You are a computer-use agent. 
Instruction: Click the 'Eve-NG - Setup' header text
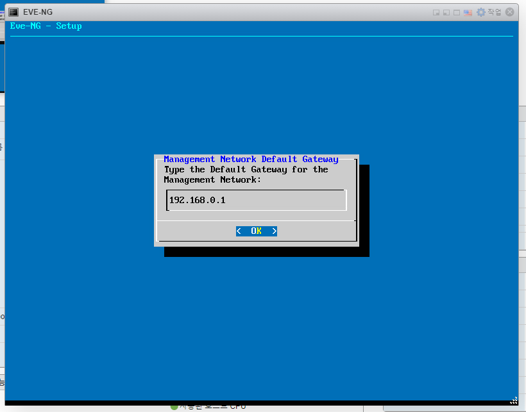click(46, 26)
